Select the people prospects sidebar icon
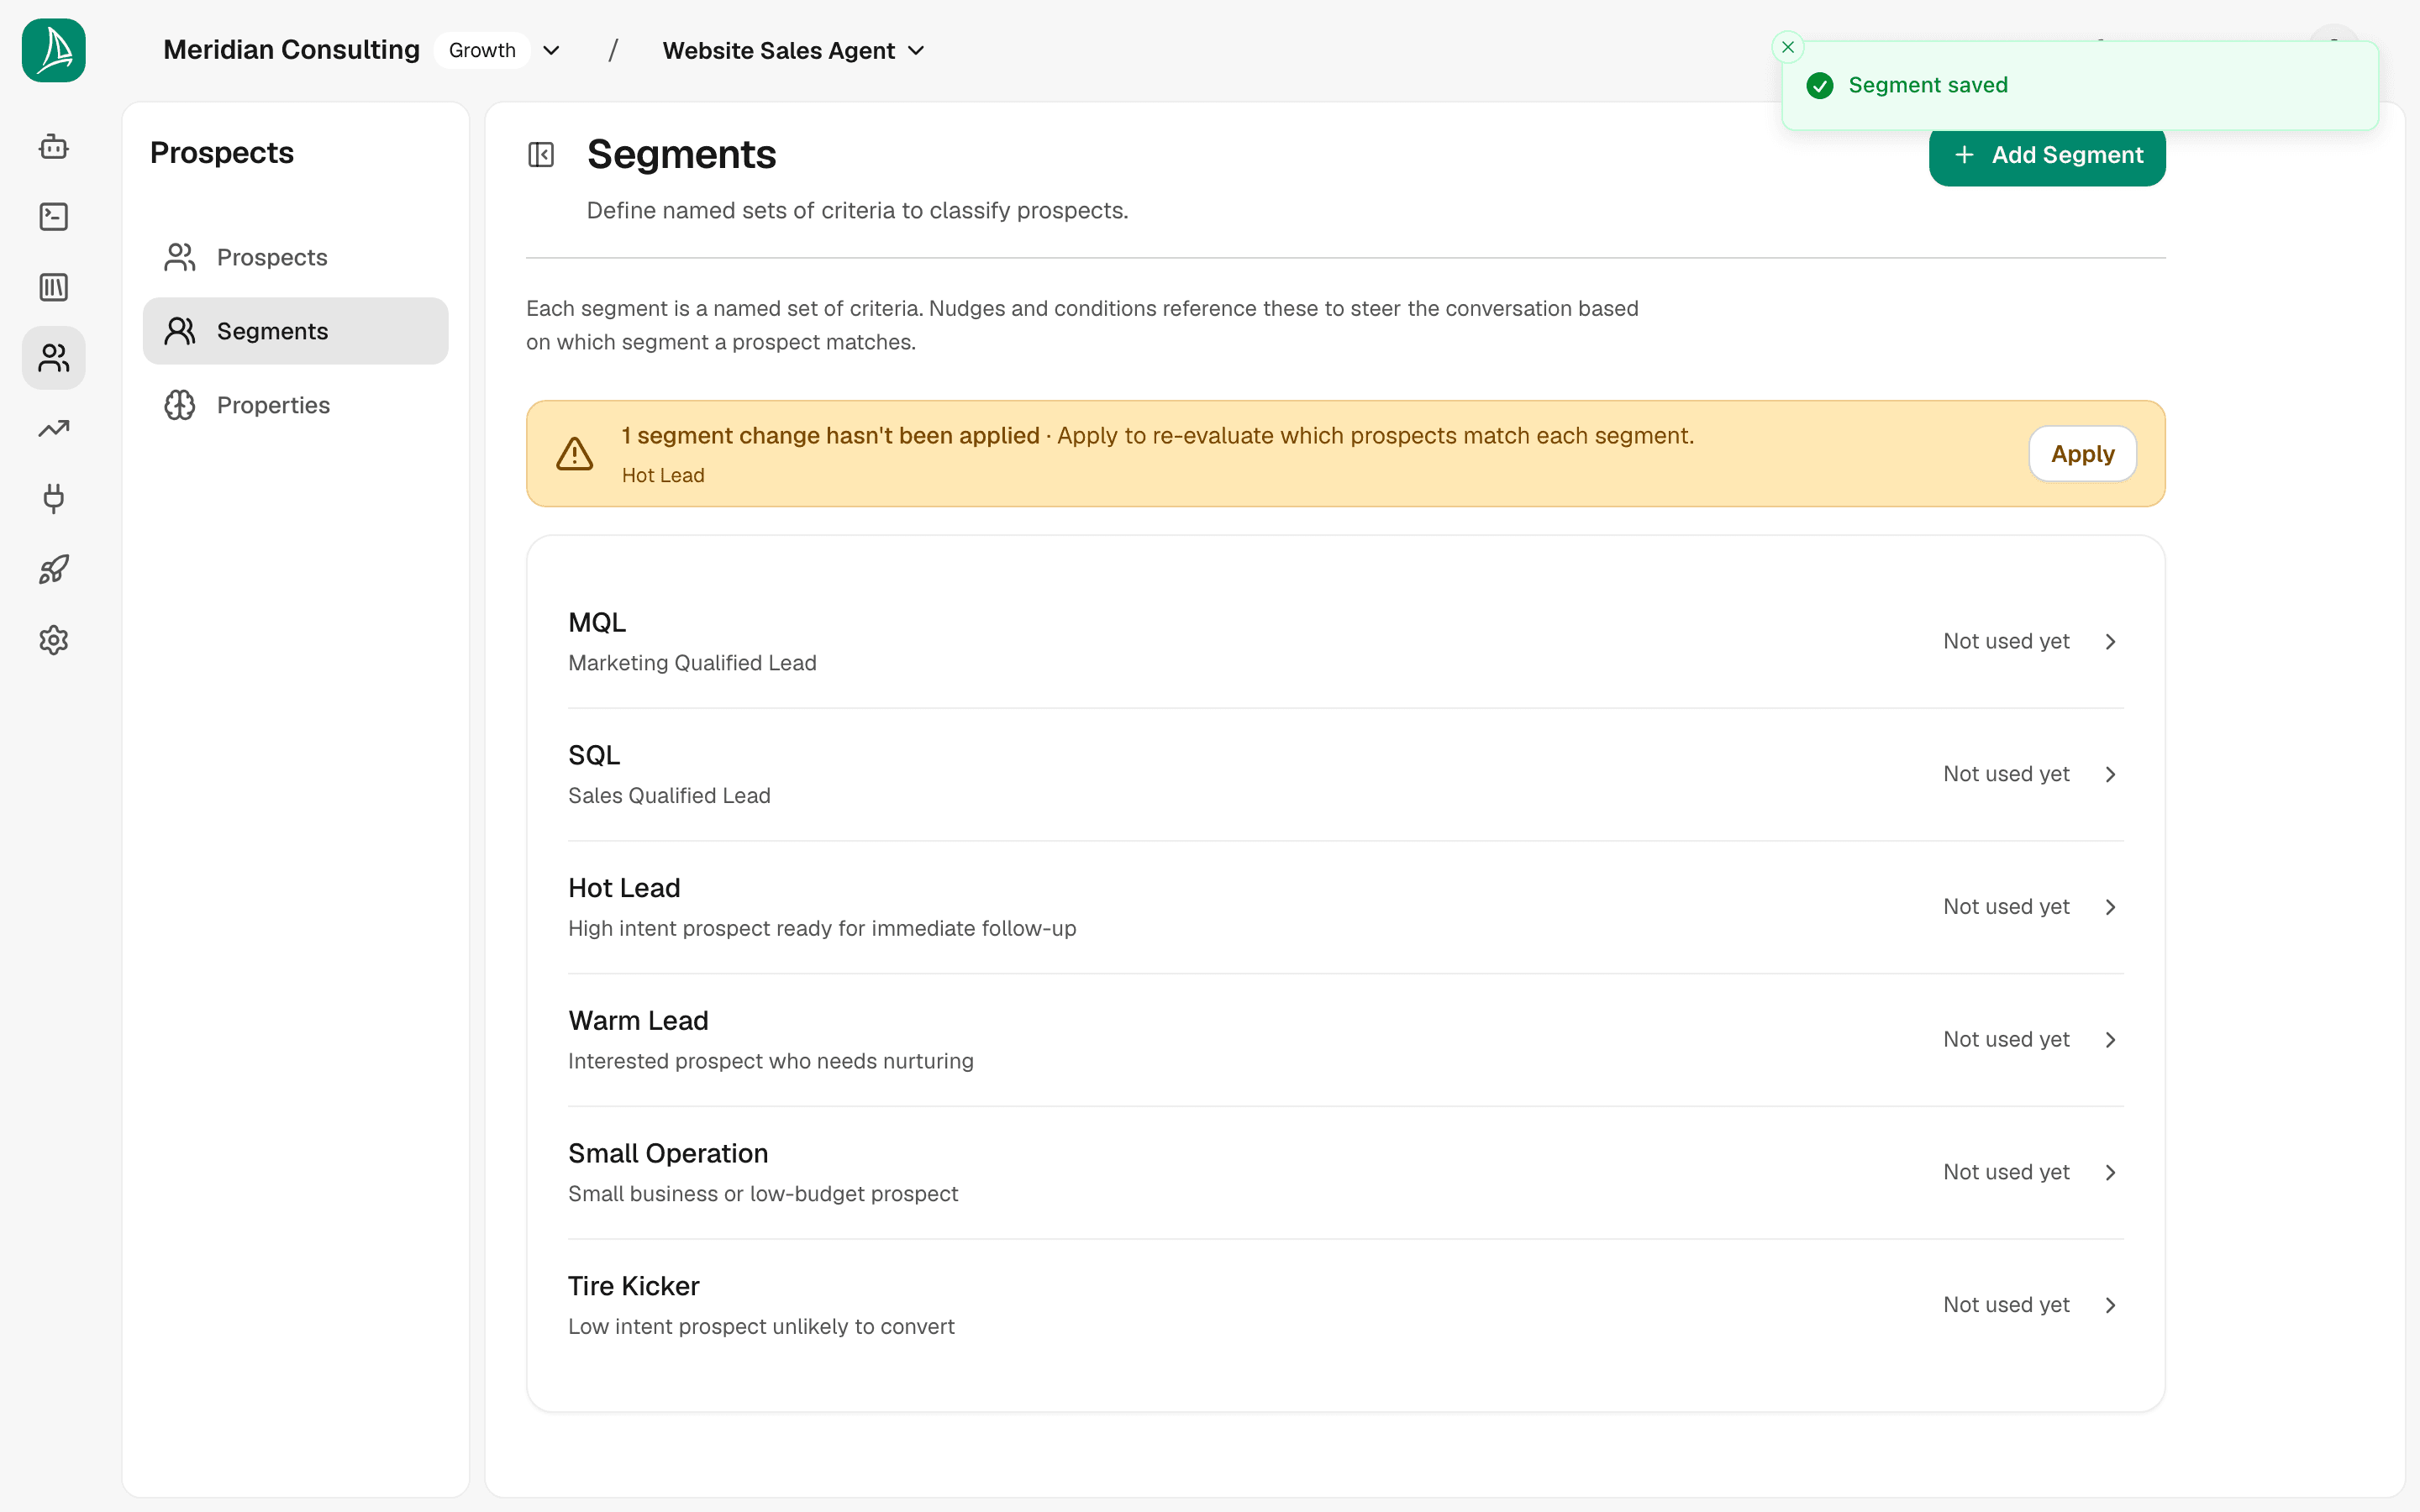 point(54,358)
